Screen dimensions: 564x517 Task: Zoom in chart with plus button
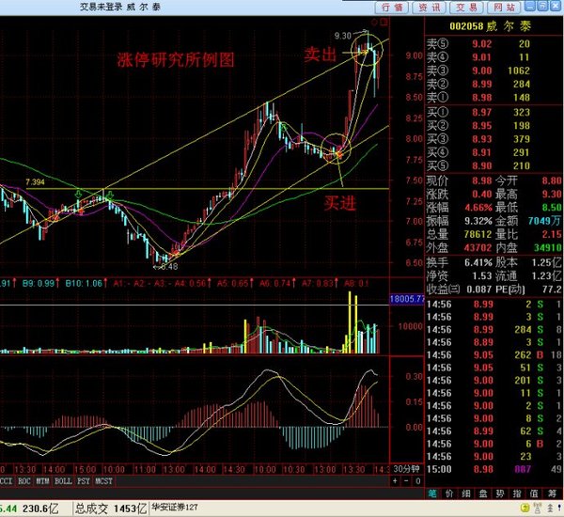(x=395, y=481)
